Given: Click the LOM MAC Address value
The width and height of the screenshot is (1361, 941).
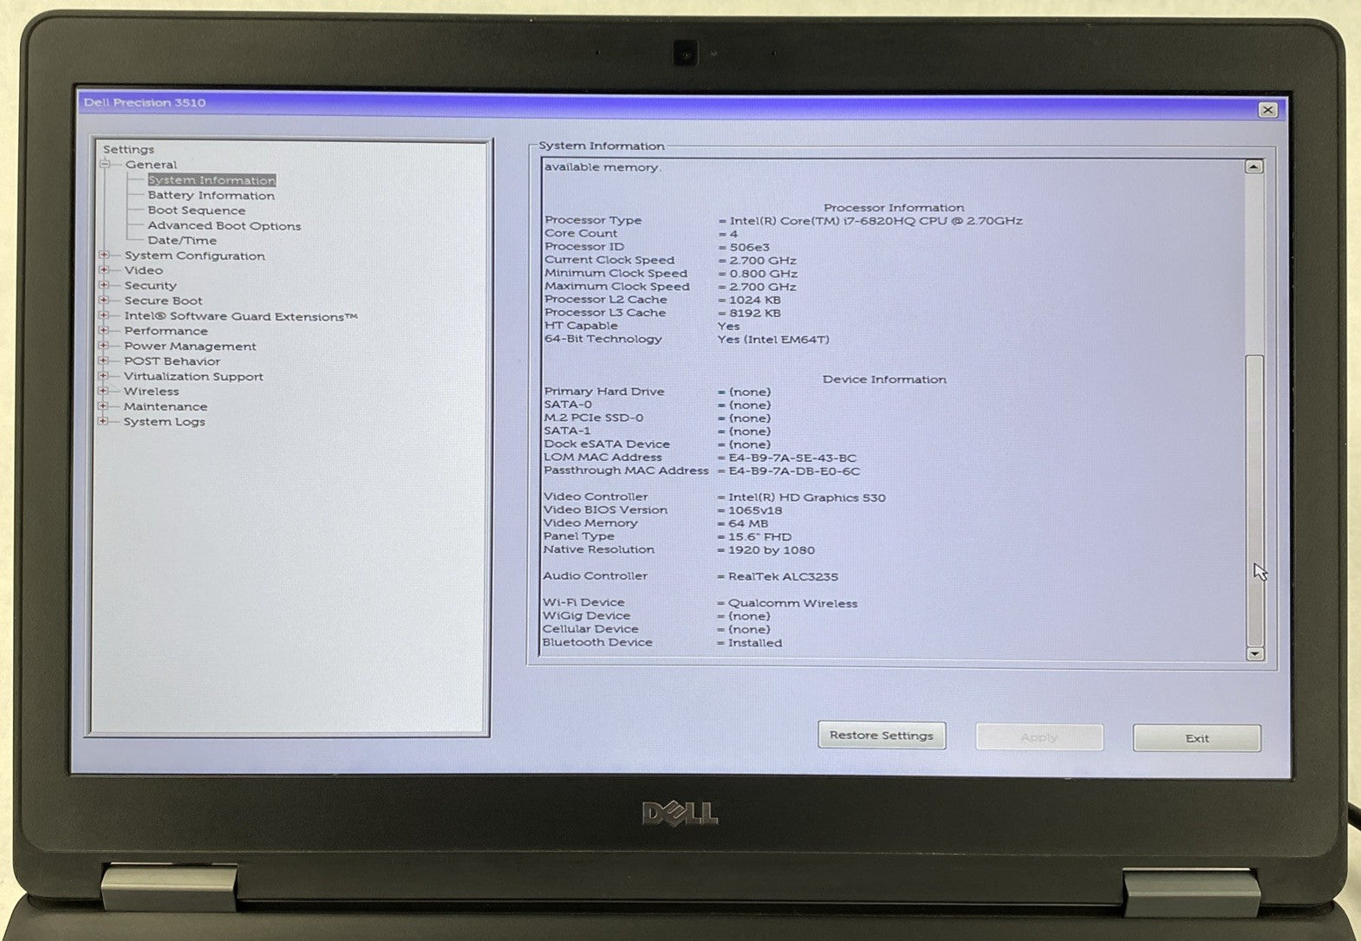Looking at the screenshot, I should pos(791,458).
